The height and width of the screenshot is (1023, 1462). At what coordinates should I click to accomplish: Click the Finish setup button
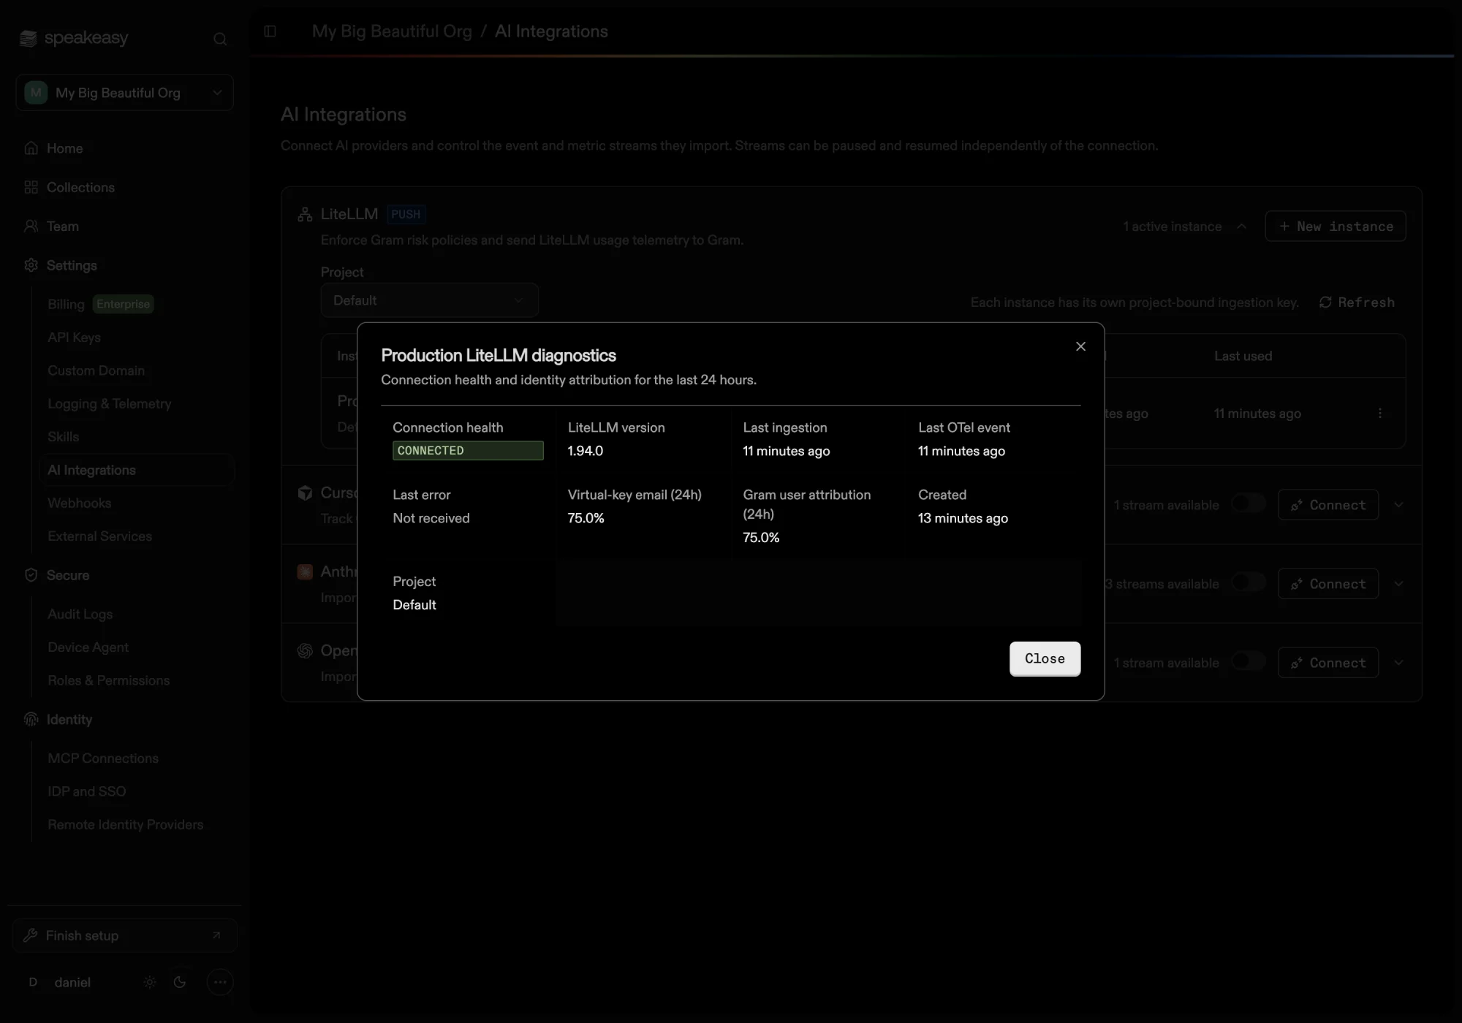point(124,935)
